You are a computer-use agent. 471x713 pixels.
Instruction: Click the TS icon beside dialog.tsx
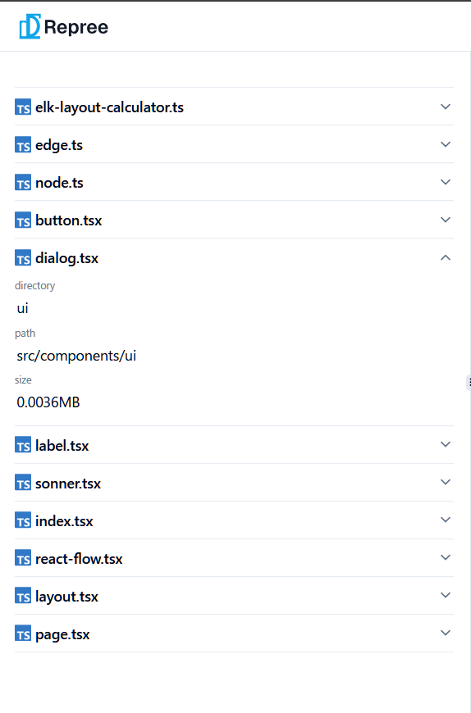click(23, 258)
